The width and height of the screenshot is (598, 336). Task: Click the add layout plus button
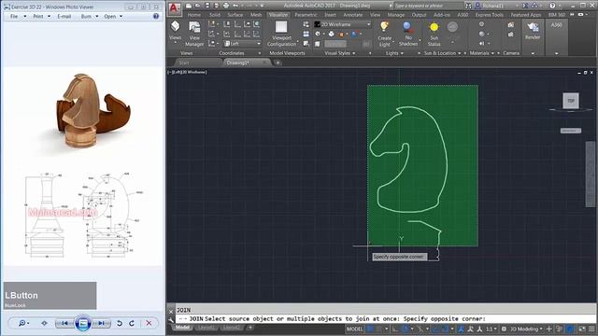point(250,328)
